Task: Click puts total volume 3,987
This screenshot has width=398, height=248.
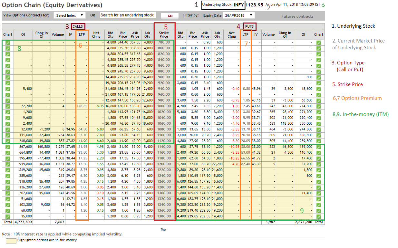Action: (270, 222)
